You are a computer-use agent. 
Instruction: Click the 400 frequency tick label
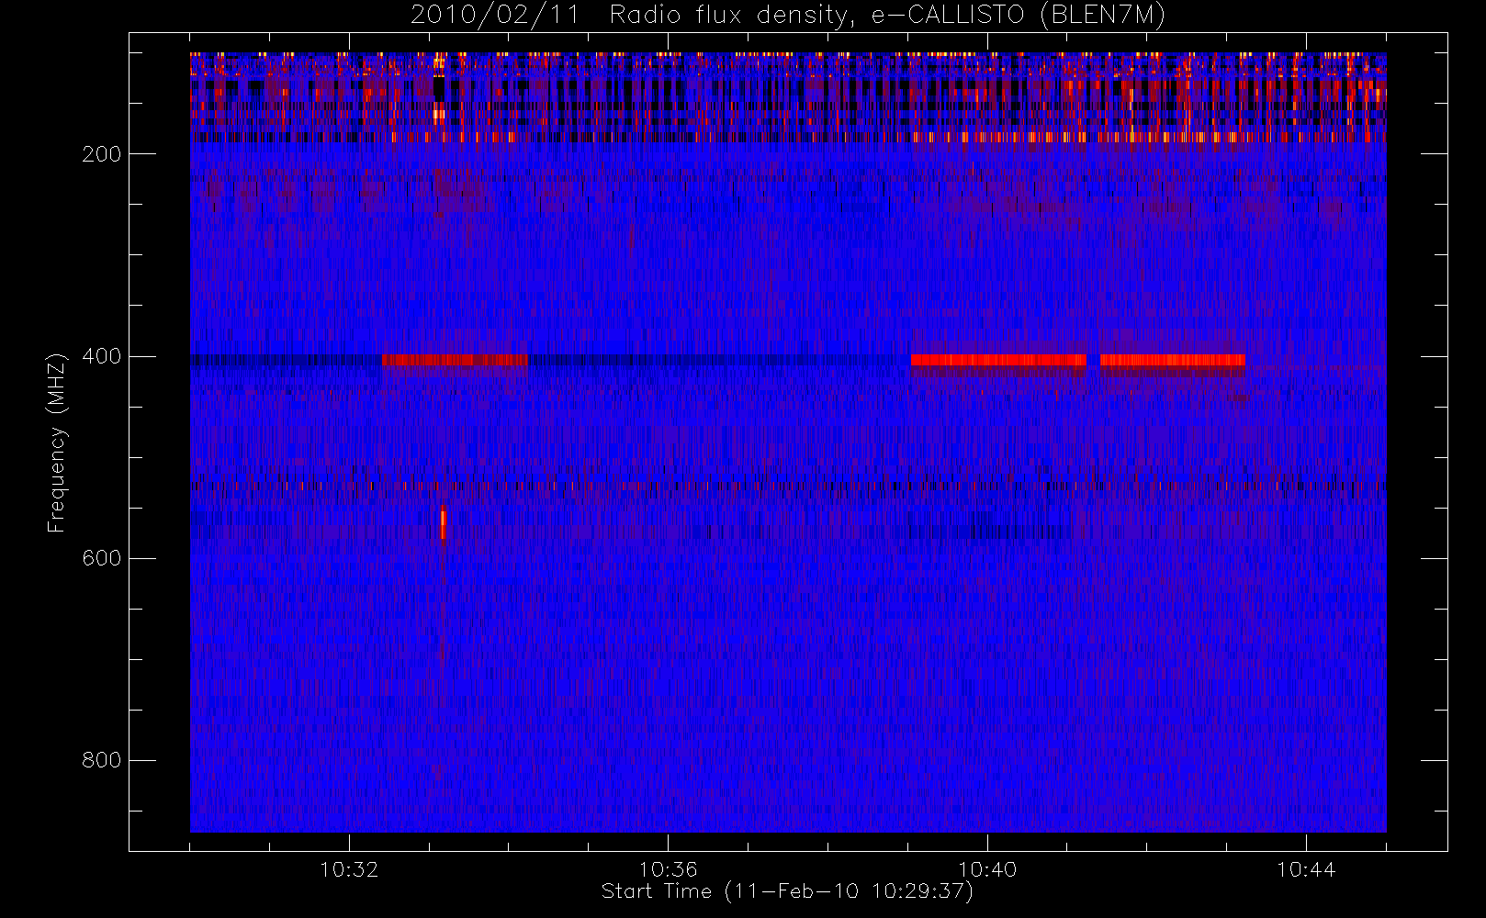(x=102, y=356)
